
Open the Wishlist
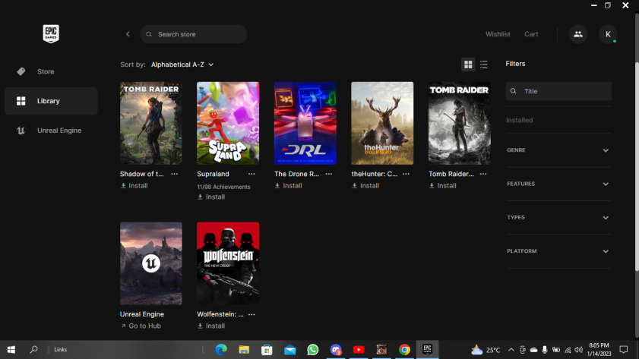[x=498, y=34]
